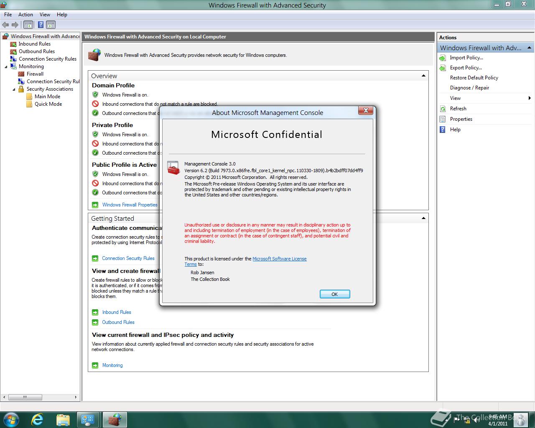Click the blue Help toolbar icon
This screenshot has width=535, height=428.
(41, 25)
